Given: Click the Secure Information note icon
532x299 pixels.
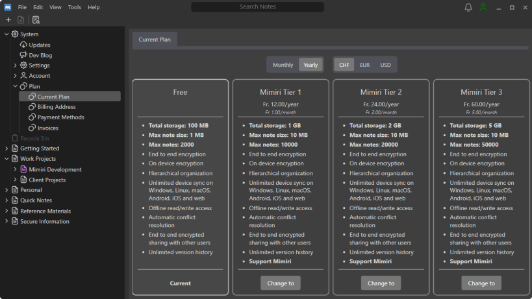Looking at the screenshot, I should click(x=15, y=221).
